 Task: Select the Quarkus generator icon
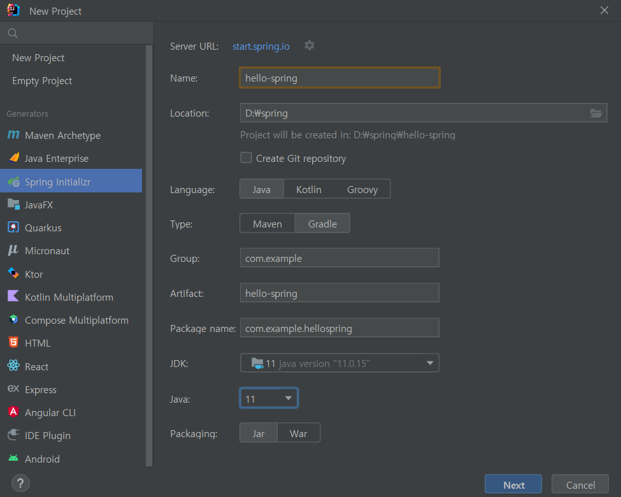13,227
